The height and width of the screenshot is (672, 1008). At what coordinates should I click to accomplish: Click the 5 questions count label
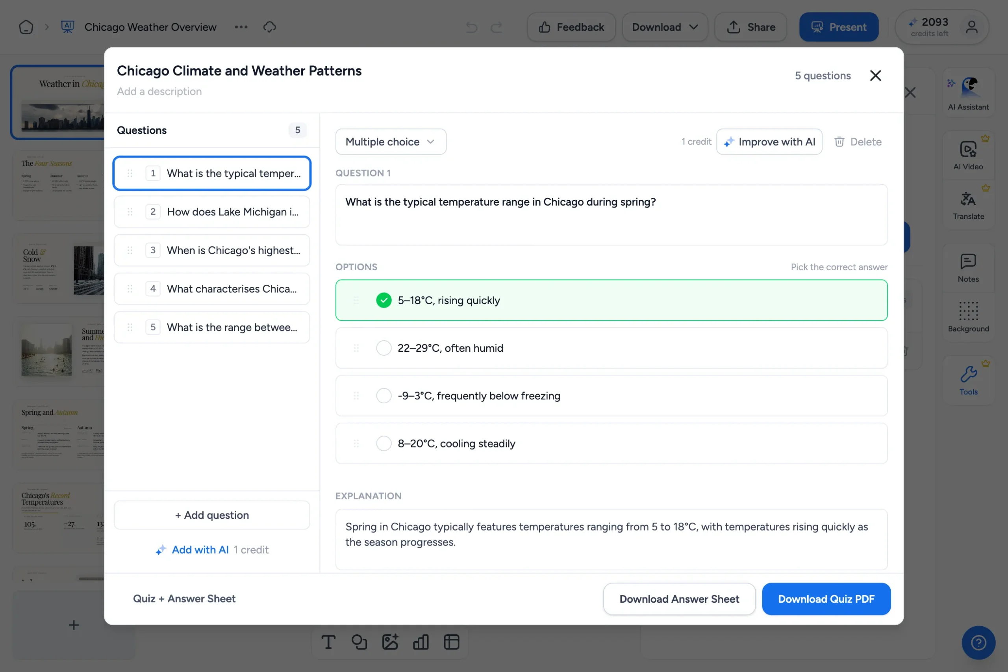[x=823, y=76]
